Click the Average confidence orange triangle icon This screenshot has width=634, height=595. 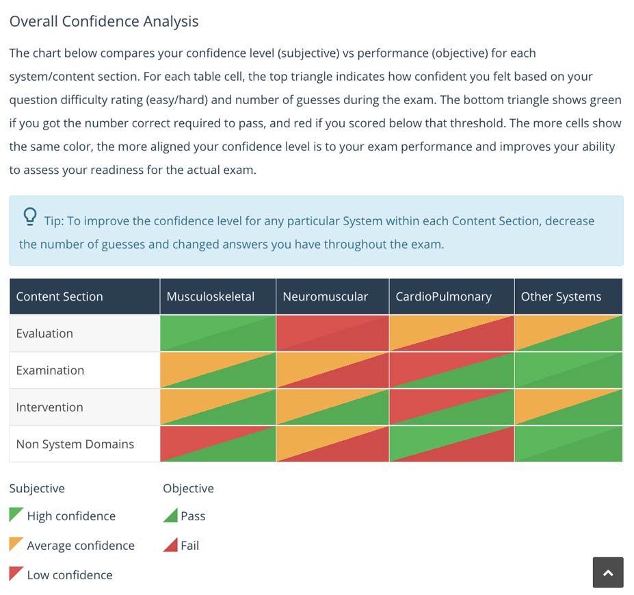click(x=16, y=544)
